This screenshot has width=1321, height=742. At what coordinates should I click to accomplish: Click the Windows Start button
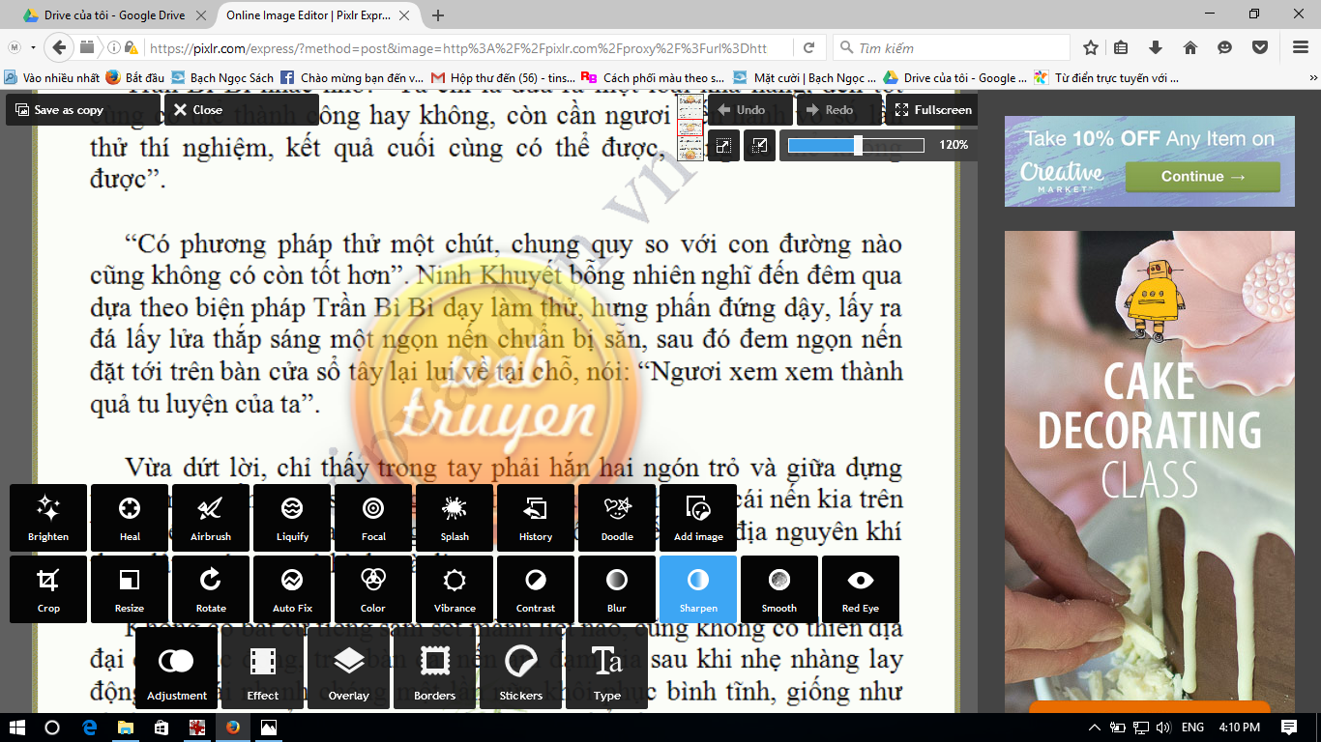coord(17,728)
